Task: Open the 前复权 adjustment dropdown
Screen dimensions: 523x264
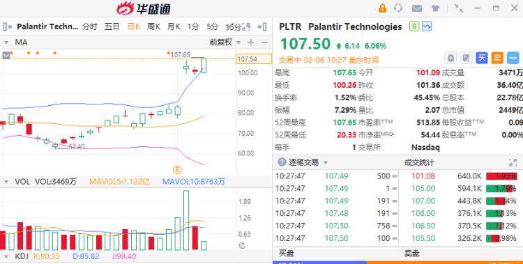Action: [225, 42]
